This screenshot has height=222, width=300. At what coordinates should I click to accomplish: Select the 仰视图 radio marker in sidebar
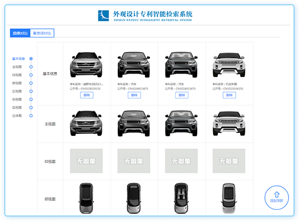[x=31, y=75]
